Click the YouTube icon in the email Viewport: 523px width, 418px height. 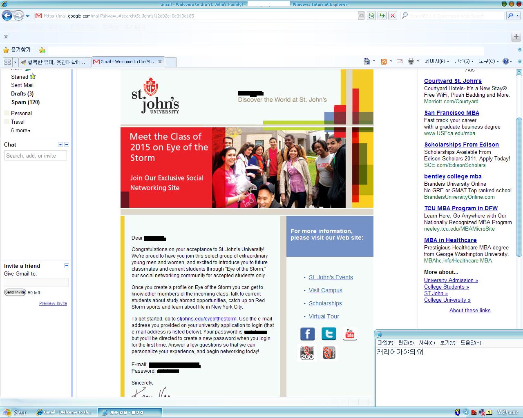[x=350, y=334]
